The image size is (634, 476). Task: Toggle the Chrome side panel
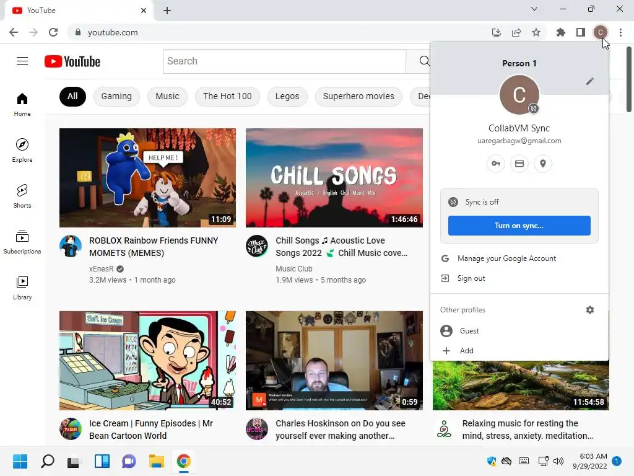(x=581, y=32)
